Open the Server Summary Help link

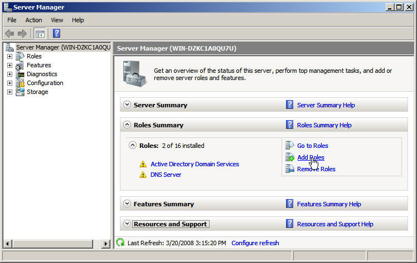pos(326,105)
